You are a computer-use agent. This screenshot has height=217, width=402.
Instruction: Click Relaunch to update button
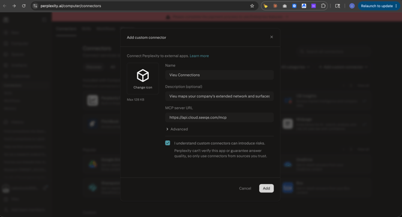pos(377,6)
